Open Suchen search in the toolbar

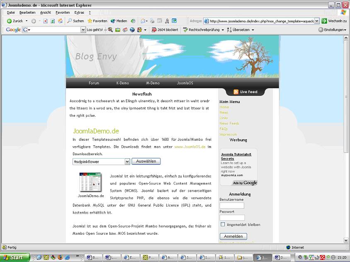pos(75,21)
